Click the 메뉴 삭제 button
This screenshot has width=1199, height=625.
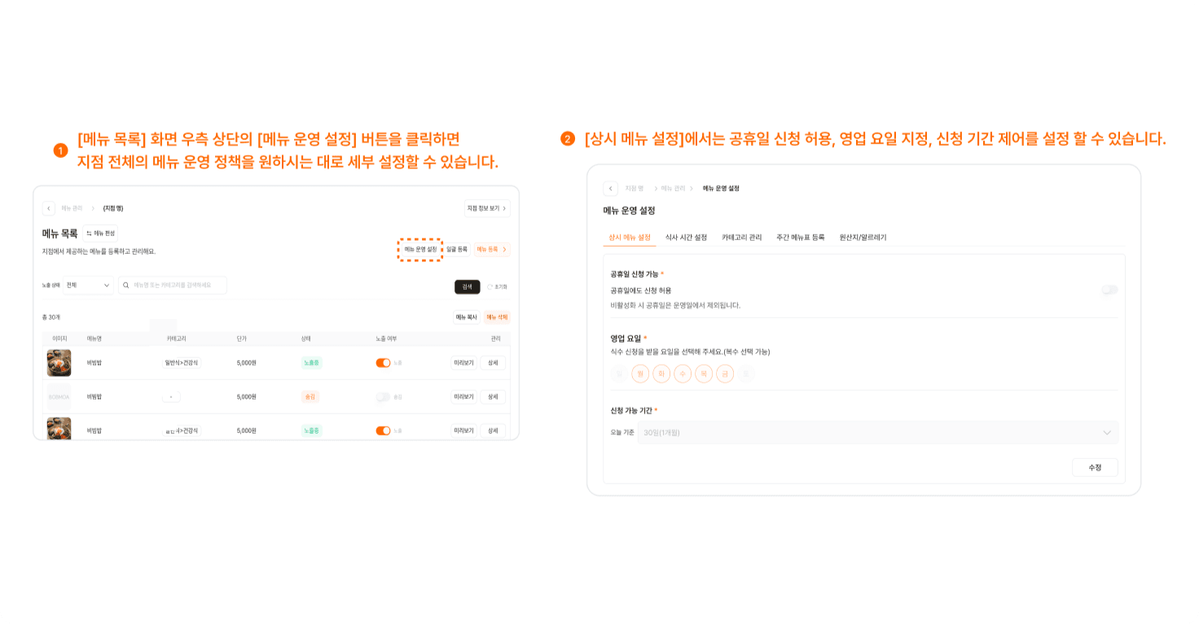[x=497, y=317]
